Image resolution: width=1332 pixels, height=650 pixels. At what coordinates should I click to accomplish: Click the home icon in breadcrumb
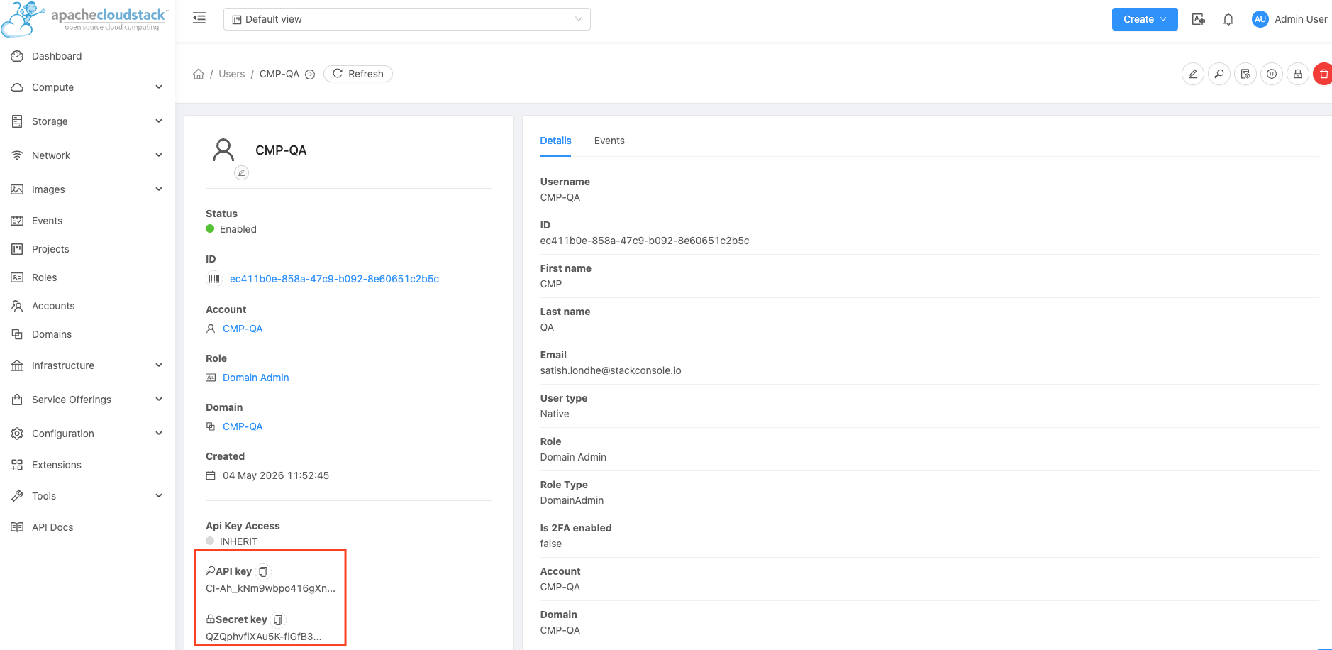coord(199,74)
